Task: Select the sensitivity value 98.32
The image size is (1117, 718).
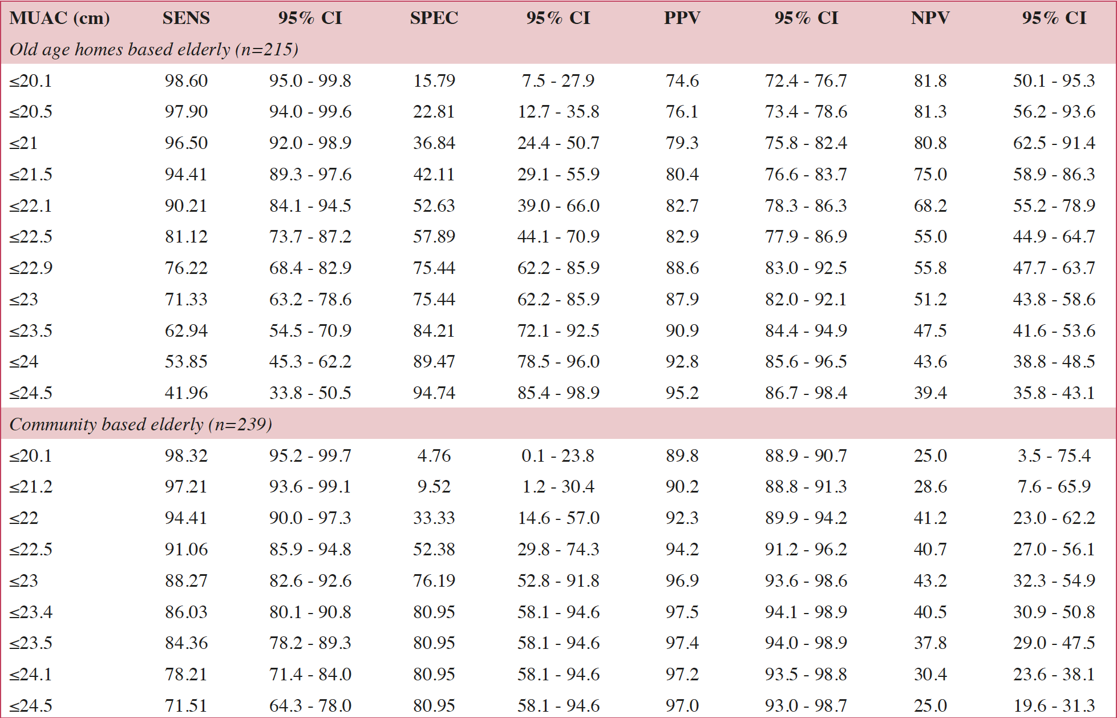Action: (x=186, y=455)
